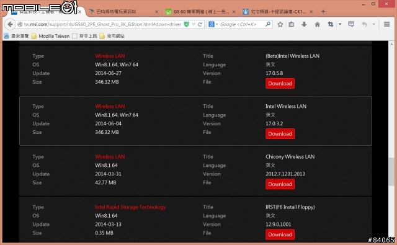The width and height of the screenshot is (397, 245).
Task: Select version text 17.0.5.8
Action: point(274,73)
